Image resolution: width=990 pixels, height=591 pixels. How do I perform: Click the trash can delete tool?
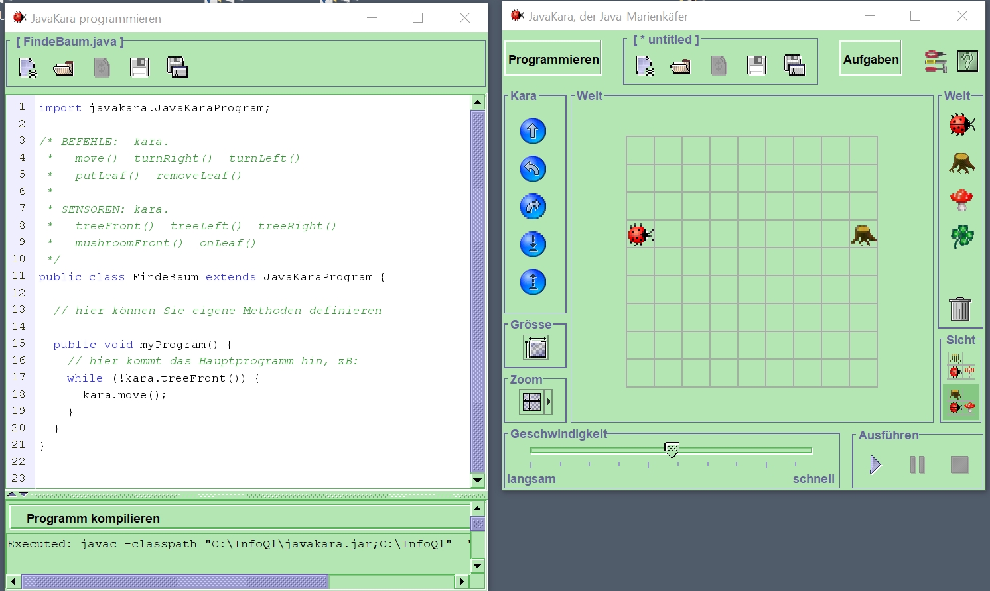[959, 309]
